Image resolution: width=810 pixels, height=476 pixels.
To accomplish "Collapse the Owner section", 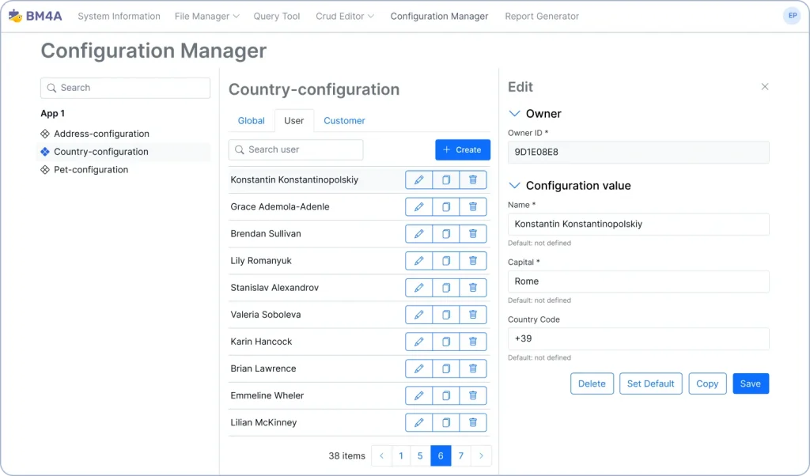I will (x=514, y=114).
